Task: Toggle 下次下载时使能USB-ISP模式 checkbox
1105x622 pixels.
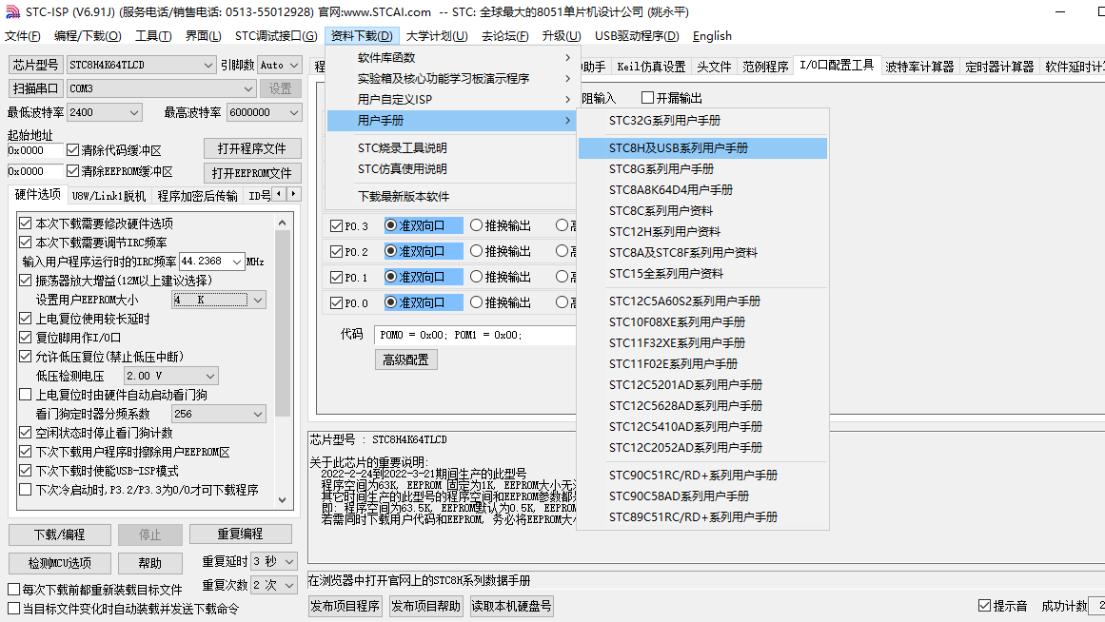Action: [x=26, y=471]
